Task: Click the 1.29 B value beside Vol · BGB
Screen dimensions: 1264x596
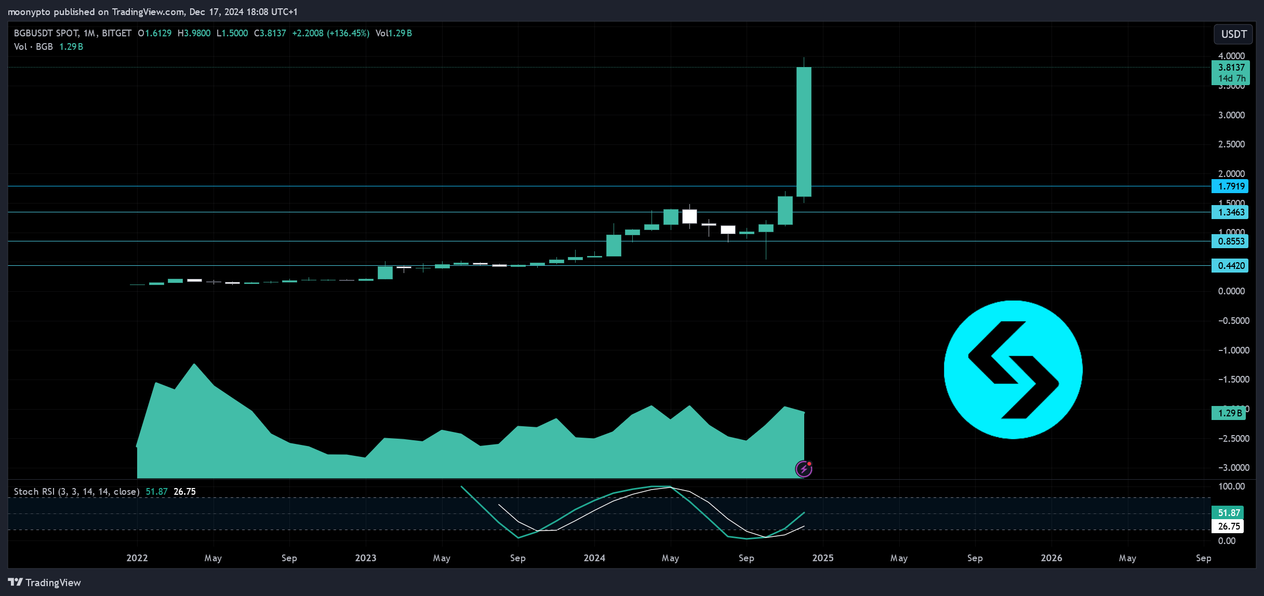Action: 71,47
